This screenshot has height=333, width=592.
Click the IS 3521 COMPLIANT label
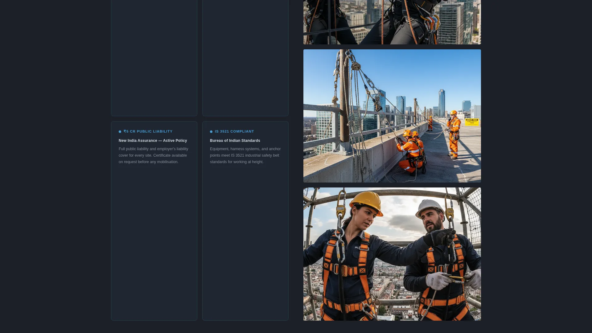tap(234, 131)
